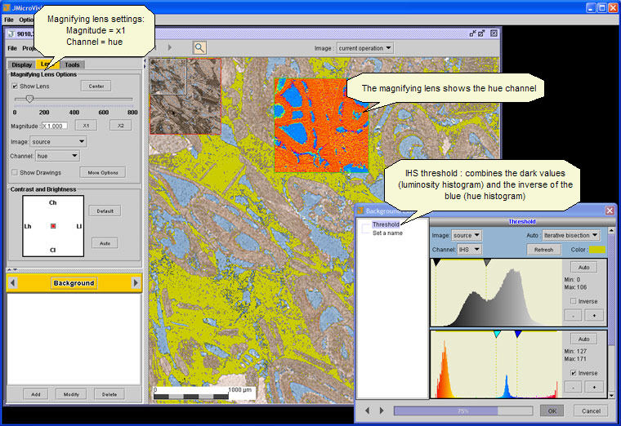Enable the Show Drawings checkbox
This screenshot has width=621, height=426.
pos(15,172)
